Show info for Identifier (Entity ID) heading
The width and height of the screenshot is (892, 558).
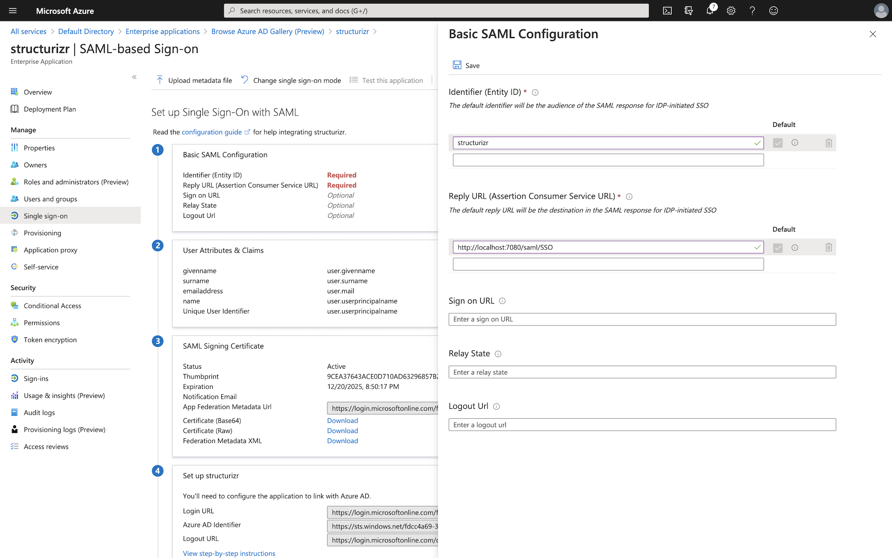click(535, 92)
